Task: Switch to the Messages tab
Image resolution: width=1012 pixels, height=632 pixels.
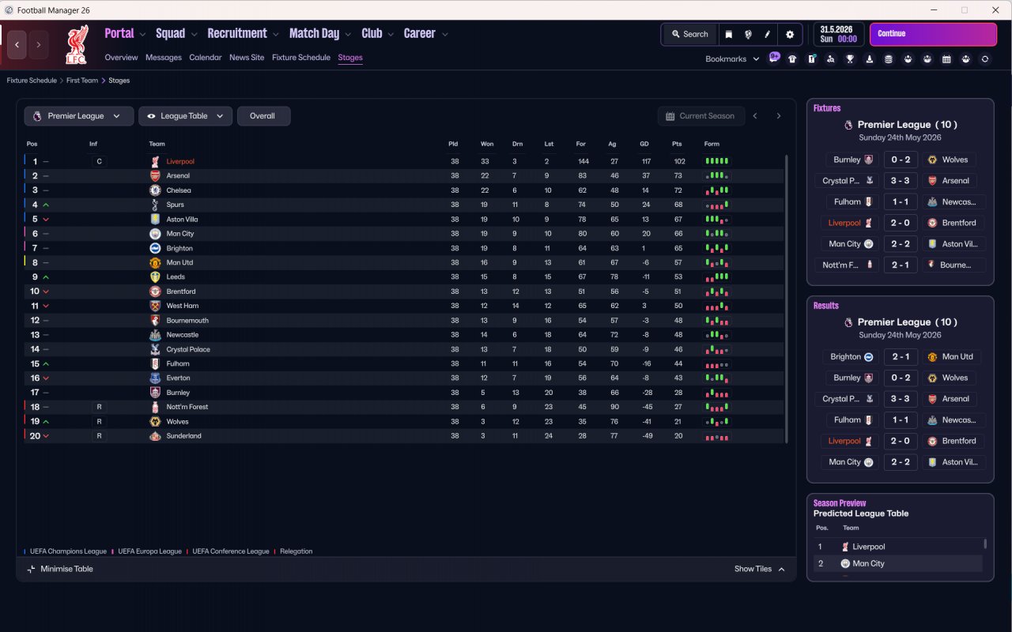Action: pyautogui.click(x=164, y=58)
